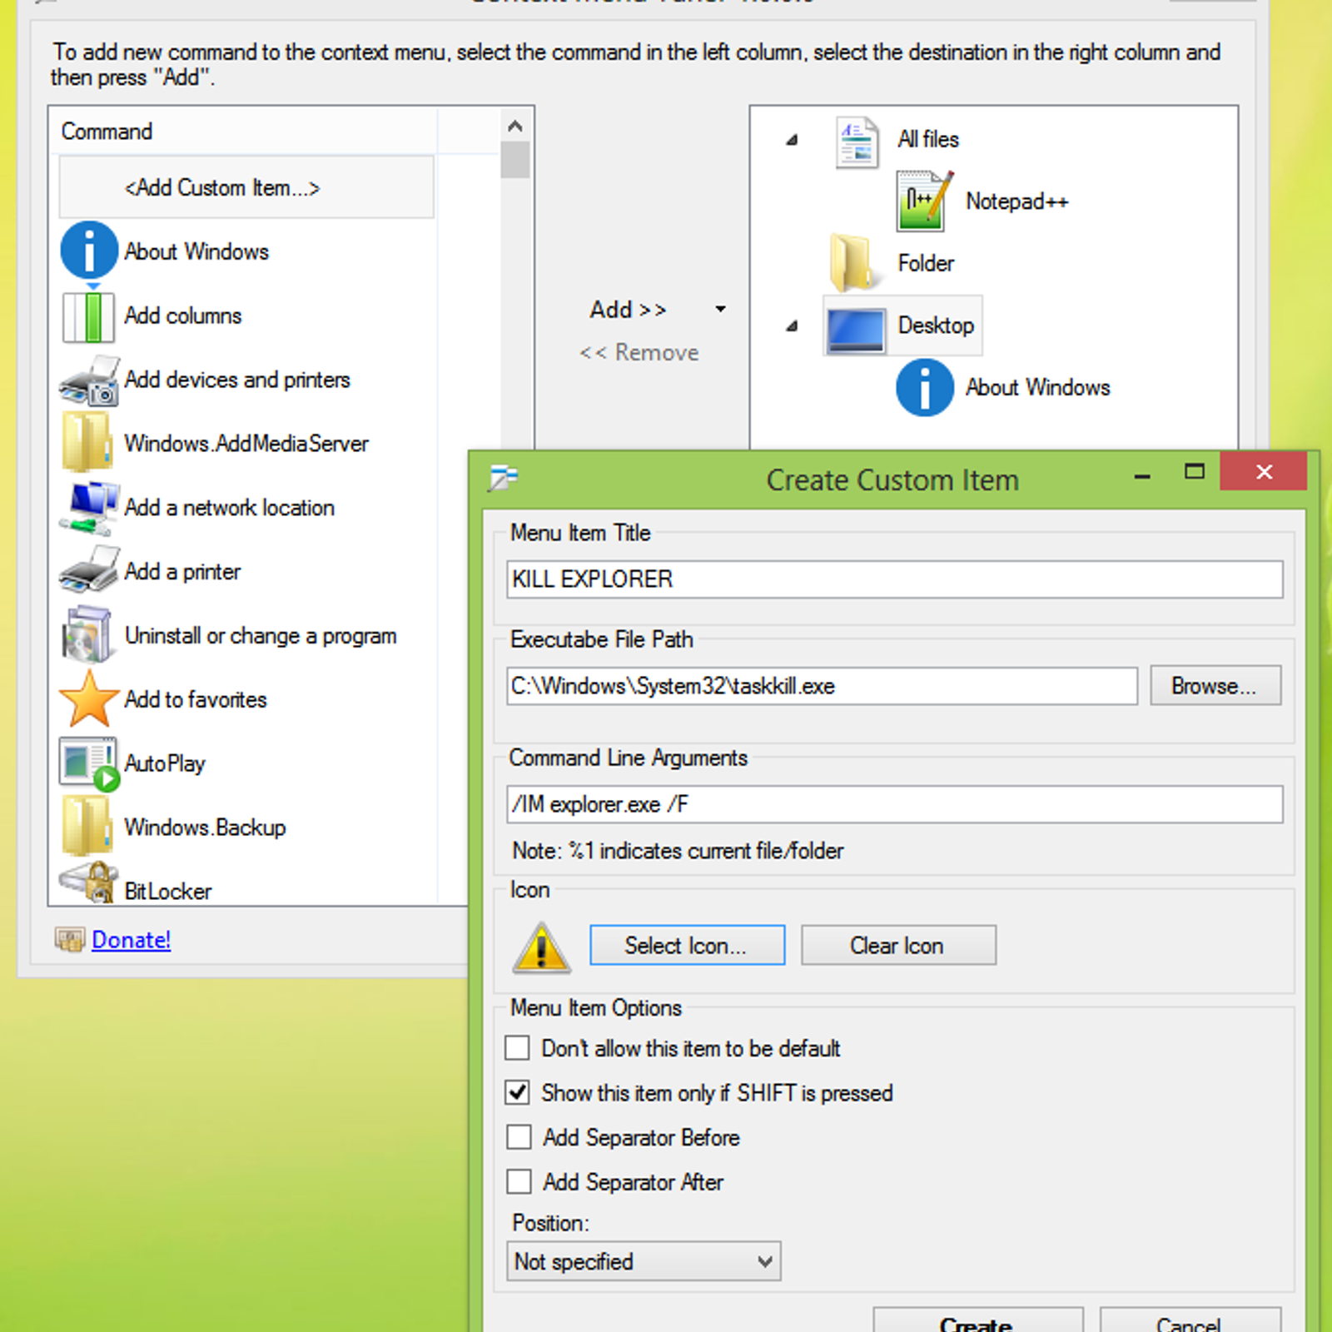
Task: Select the Add columns command row
Action: (x=246, y=316)
